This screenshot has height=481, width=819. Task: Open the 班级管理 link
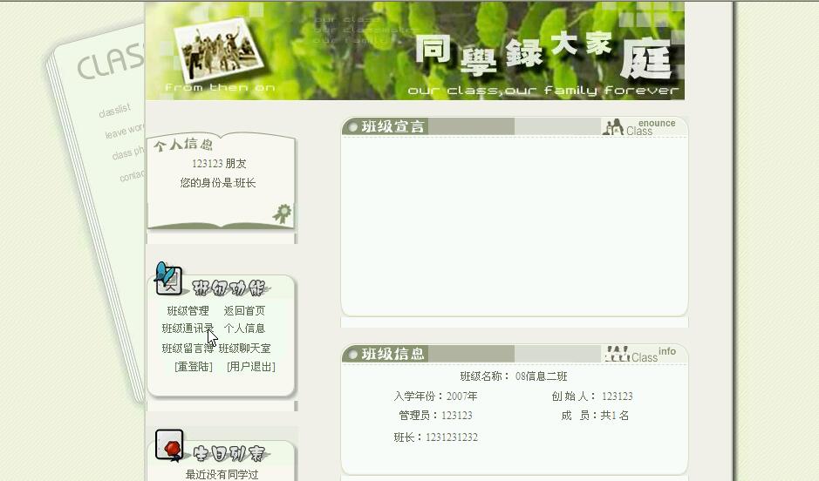188,311
